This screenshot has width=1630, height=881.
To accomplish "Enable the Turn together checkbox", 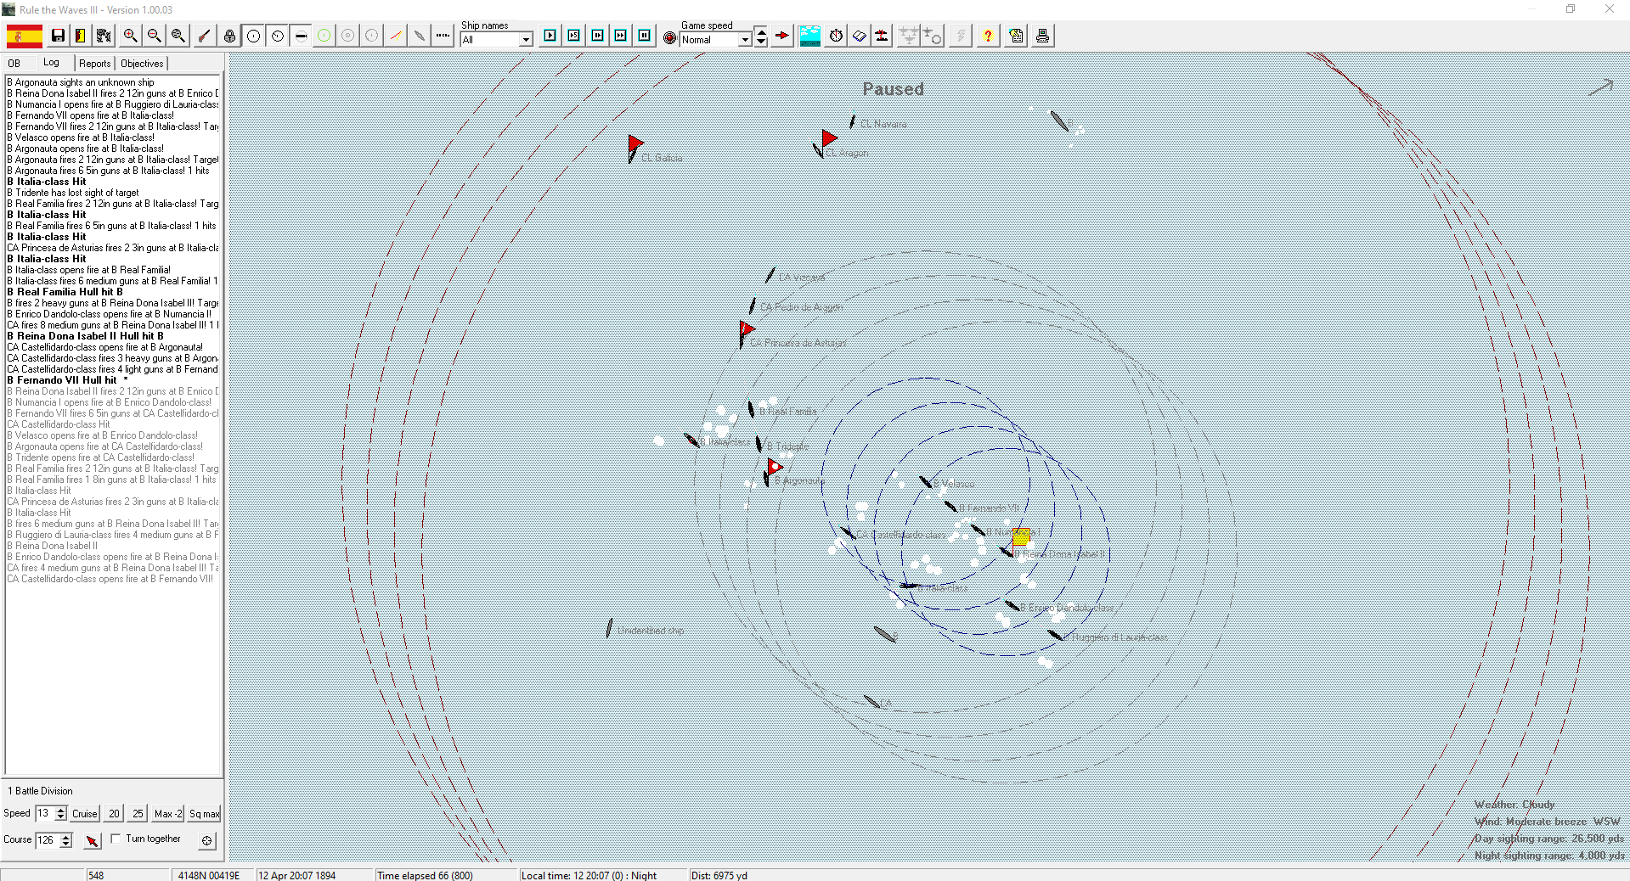I will [116, 839].
